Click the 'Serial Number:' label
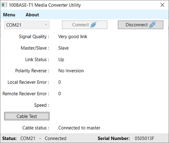 (114, 138)
